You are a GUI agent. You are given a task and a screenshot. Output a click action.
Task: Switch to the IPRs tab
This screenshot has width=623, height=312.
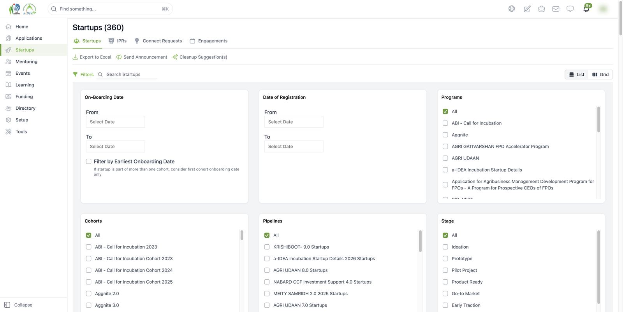point(118,41)
